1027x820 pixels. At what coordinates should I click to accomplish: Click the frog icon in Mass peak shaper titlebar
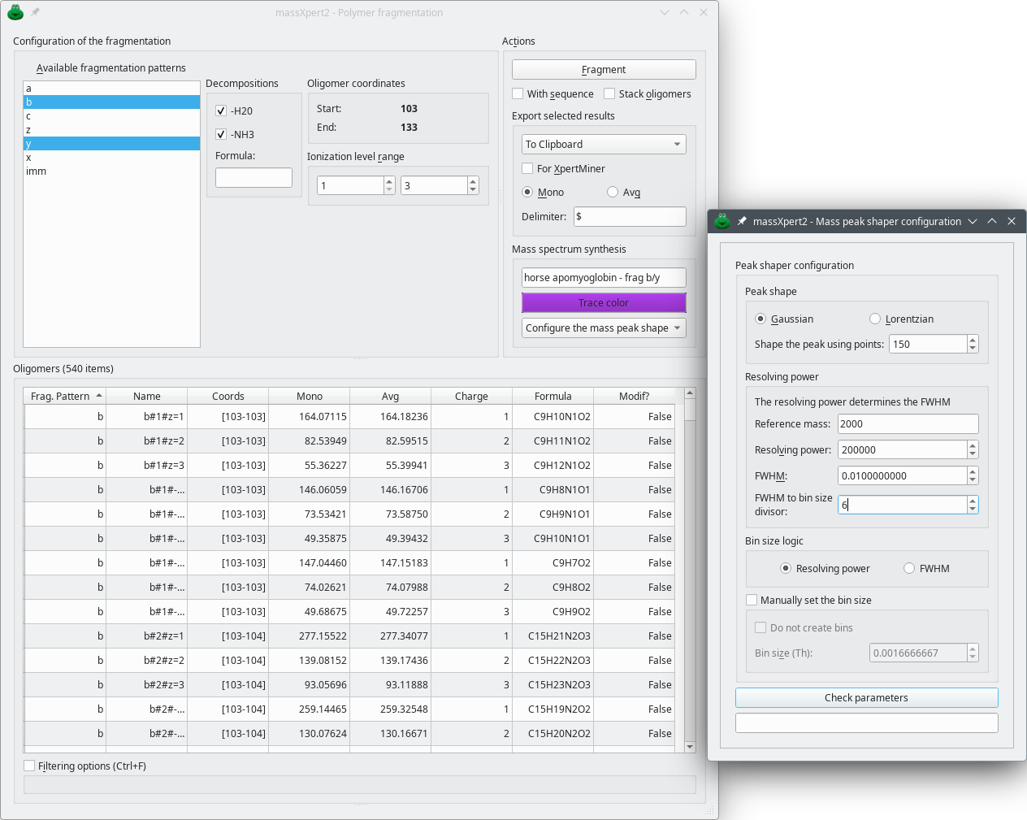pos(722,221)
